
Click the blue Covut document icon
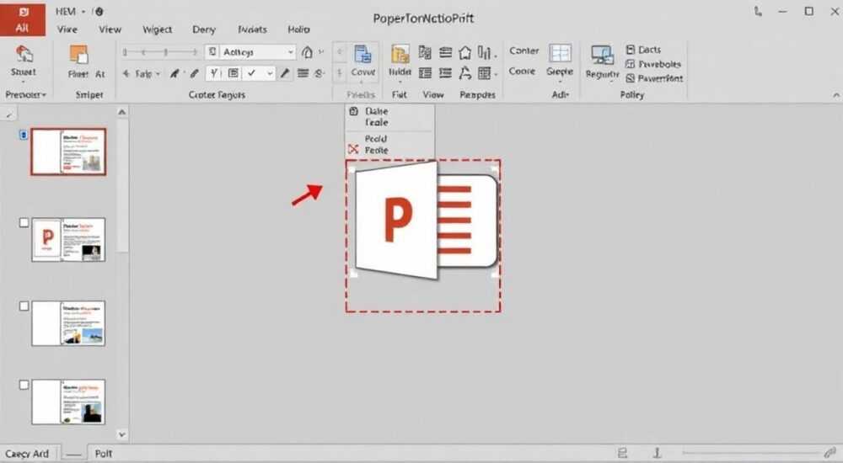pos(362,54)
